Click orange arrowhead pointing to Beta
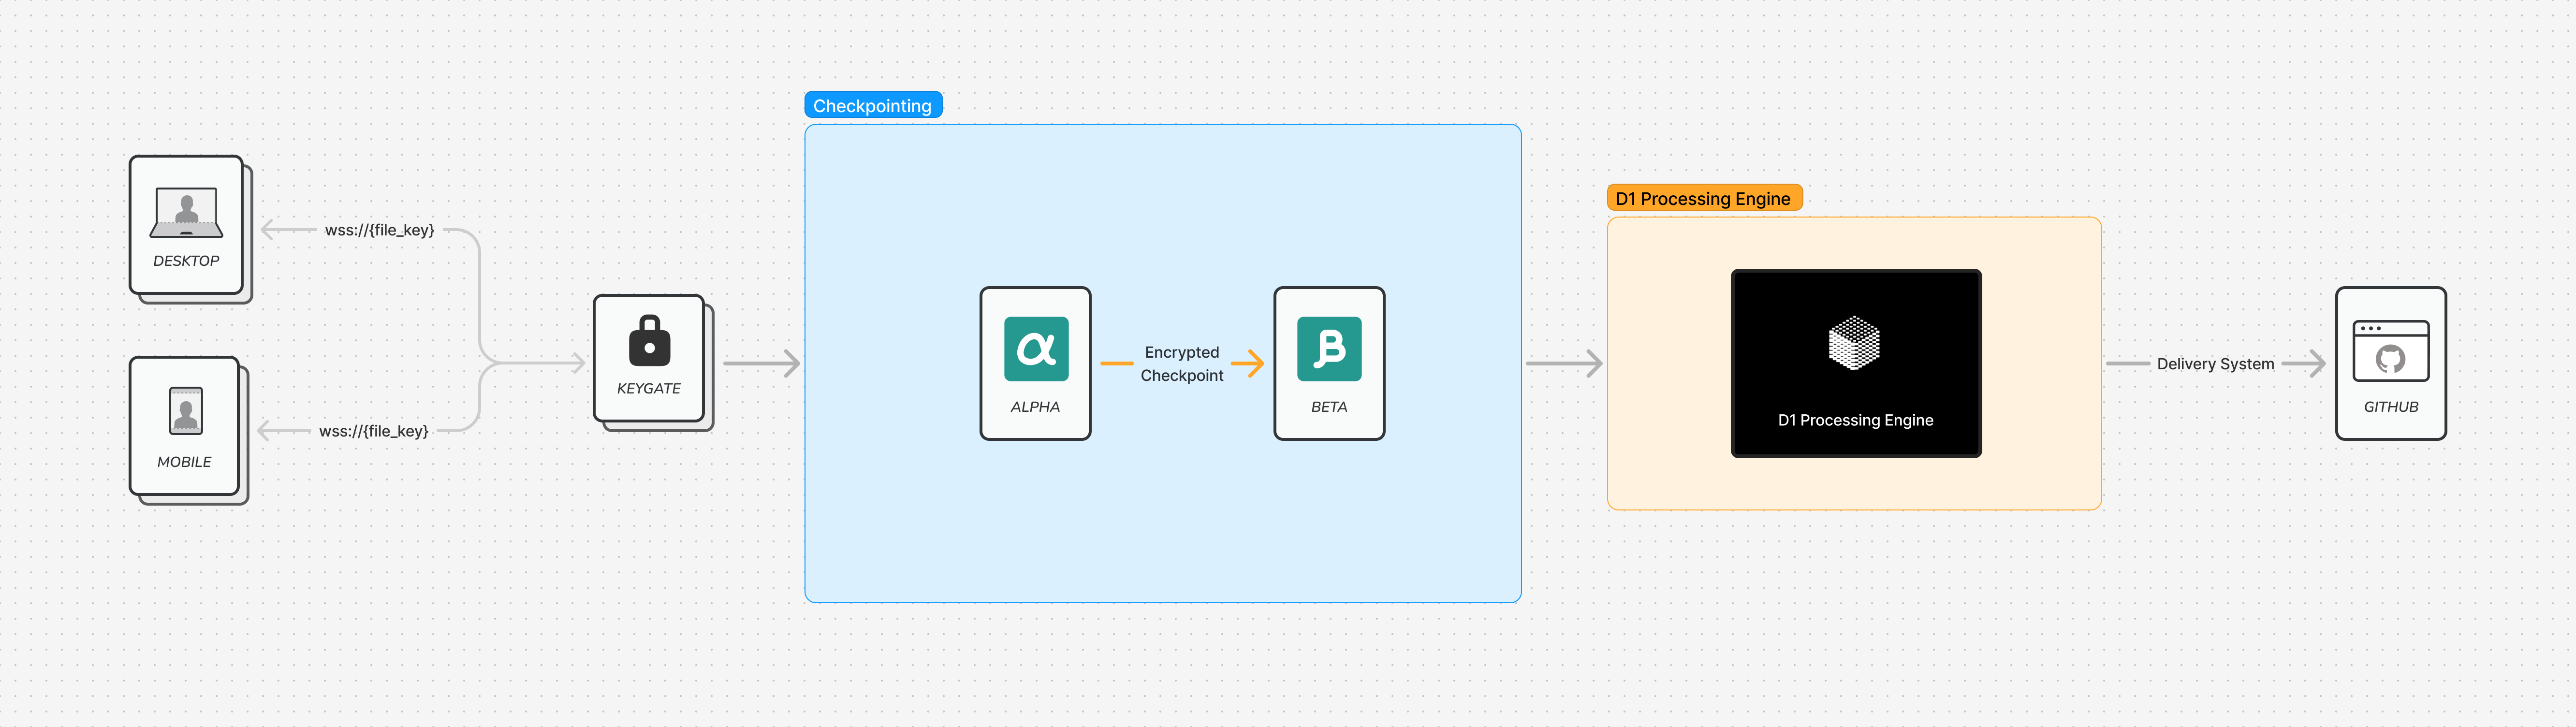 point(1256,364)
